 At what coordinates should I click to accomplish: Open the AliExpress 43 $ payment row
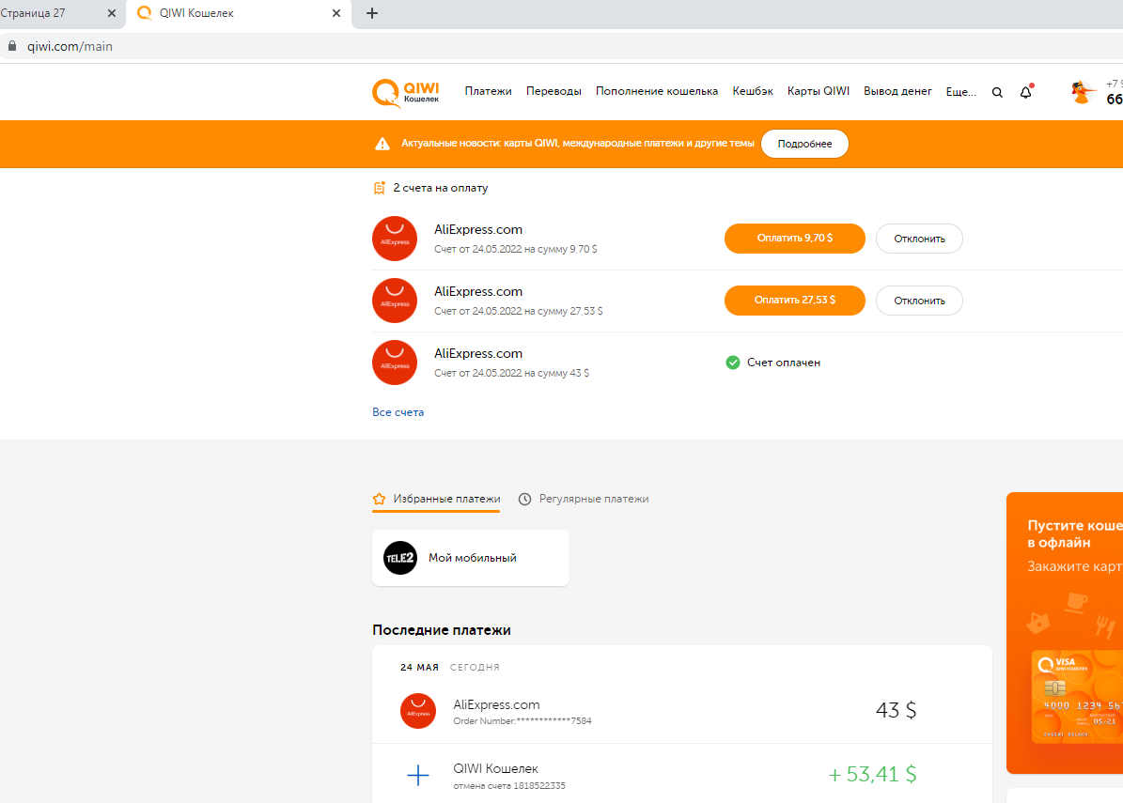(682, 711)
